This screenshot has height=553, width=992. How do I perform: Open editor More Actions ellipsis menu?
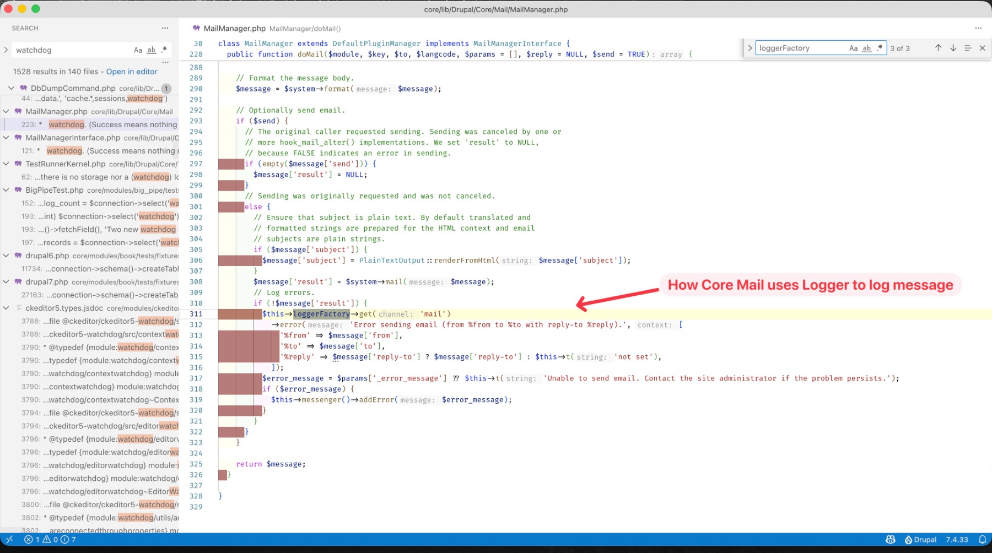coord(978,28)
